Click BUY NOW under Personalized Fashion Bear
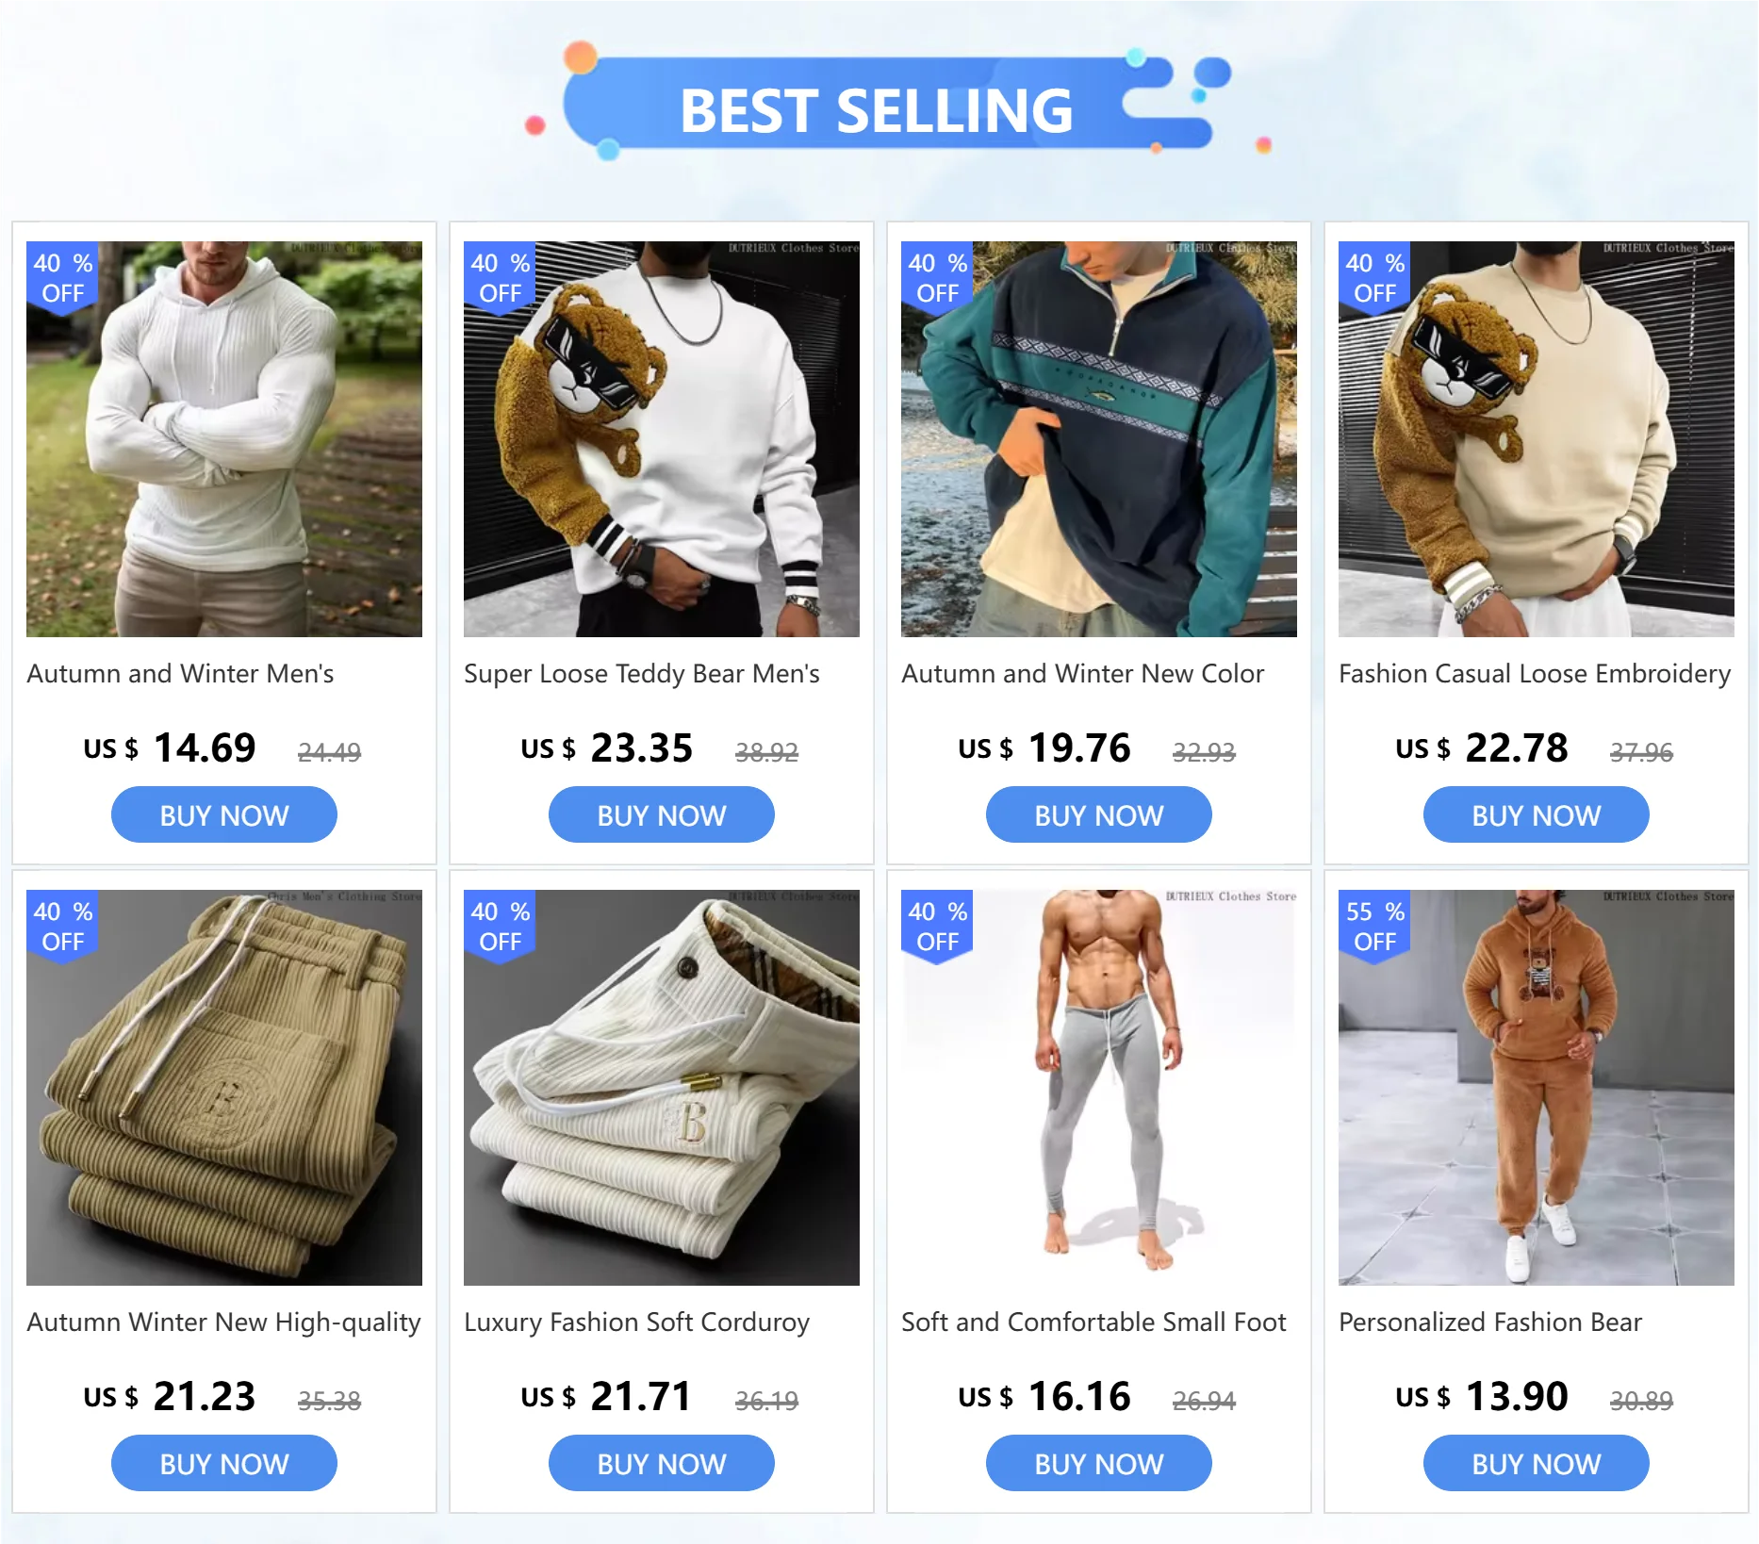The image size is (1759, 1544). click(x=1537, y=1464)
